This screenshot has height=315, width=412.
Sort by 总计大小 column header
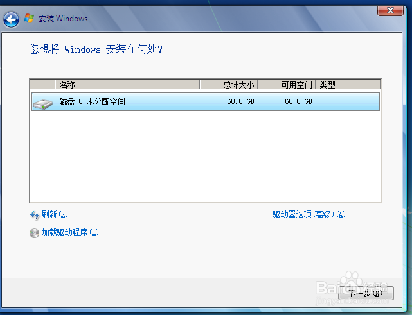[229, 85]
